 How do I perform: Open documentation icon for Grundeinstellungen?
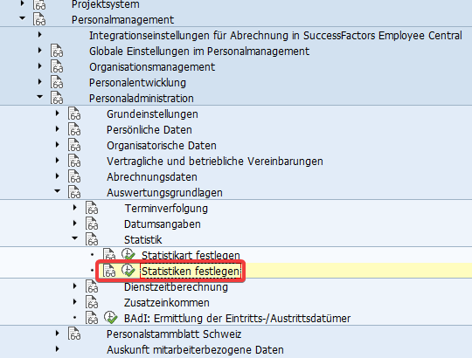click(x=74, y=114)
